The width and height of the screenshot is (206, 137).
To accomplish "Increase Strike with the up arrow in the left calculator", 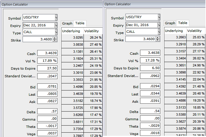I will click(x=55, y=38).
